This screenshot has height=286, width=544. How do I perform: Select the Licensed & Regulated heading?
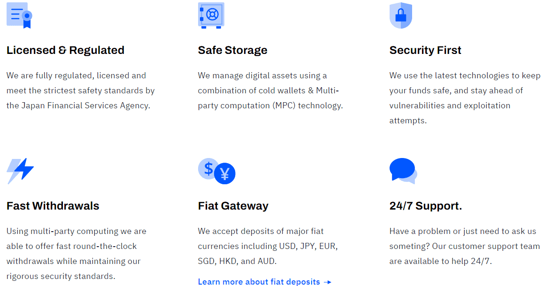(65, 50)
